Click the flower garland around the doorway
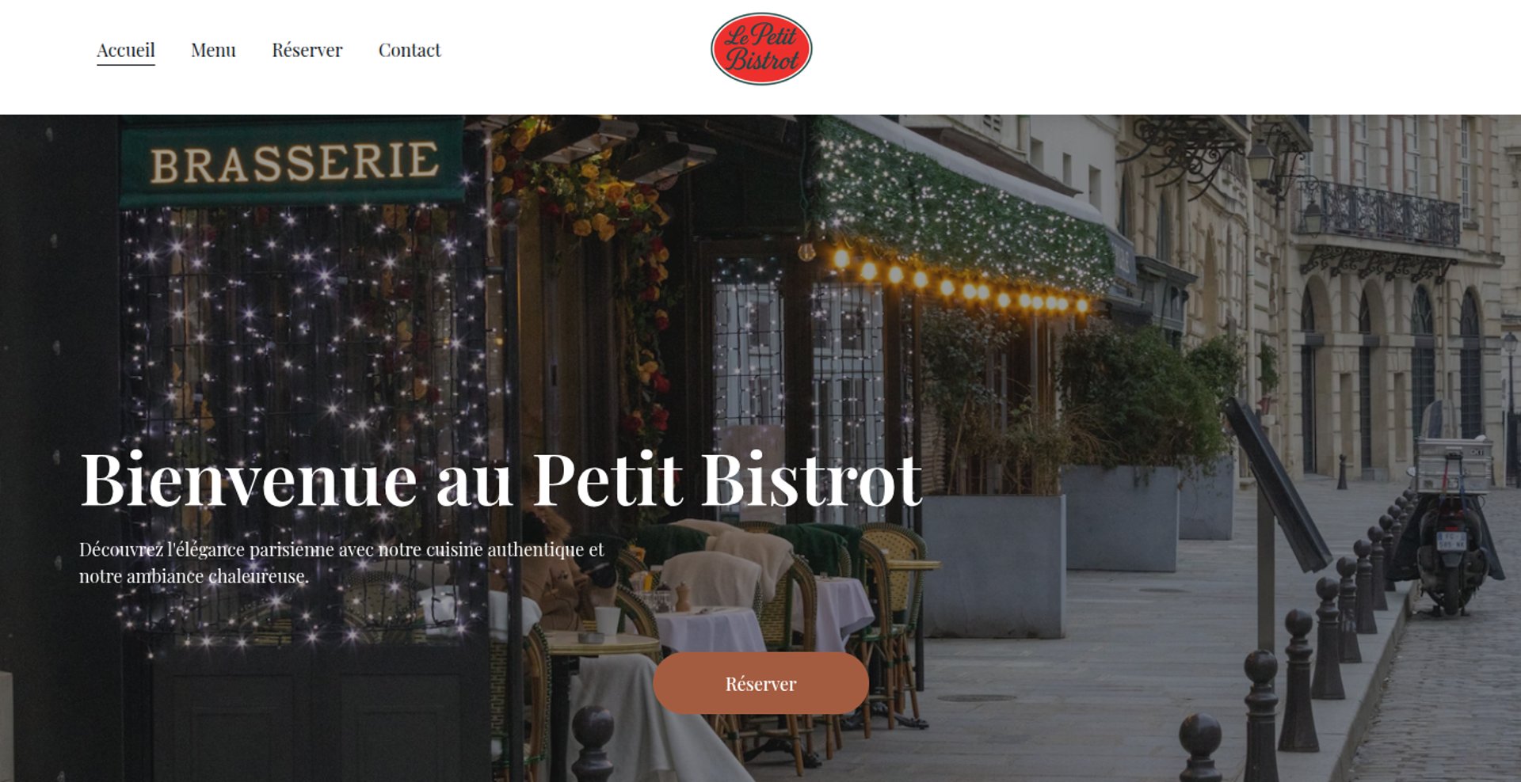 [602, 261]
